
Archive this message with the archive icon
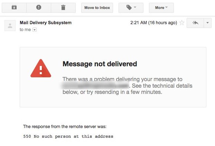[x=14, y=8]
